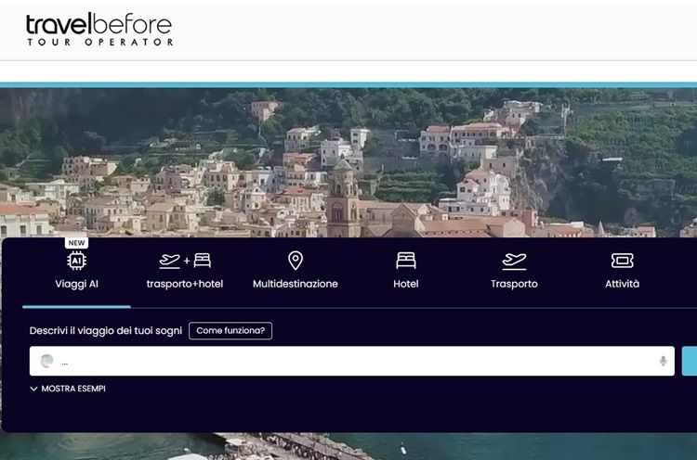The image size is (697, 460).
Task: Click the plane plus bed trasporto+hotel icon
Action: pos(185,261)
